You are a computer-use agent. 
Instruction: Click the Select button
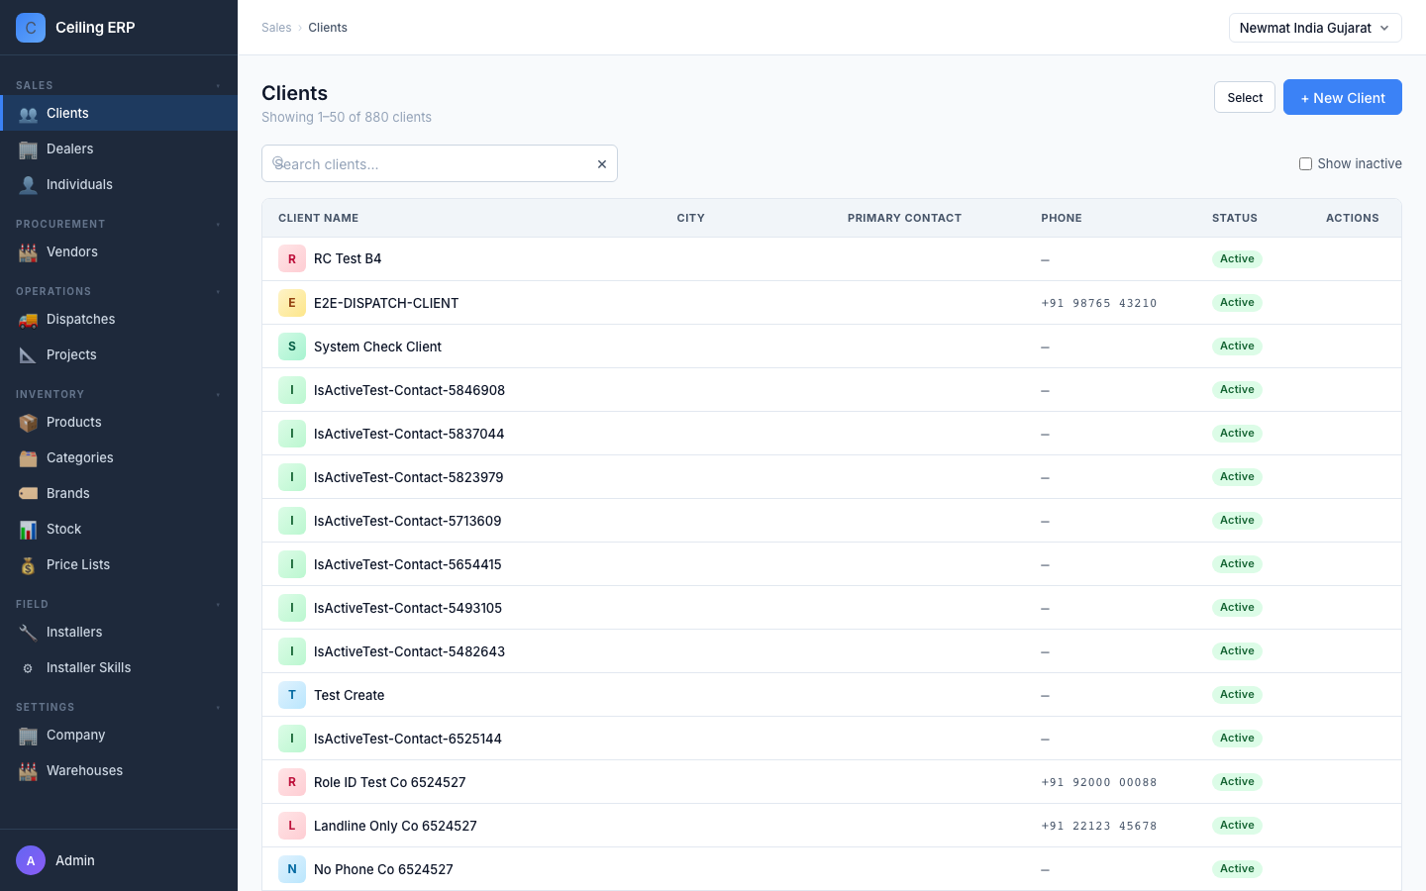point(1245,97)
